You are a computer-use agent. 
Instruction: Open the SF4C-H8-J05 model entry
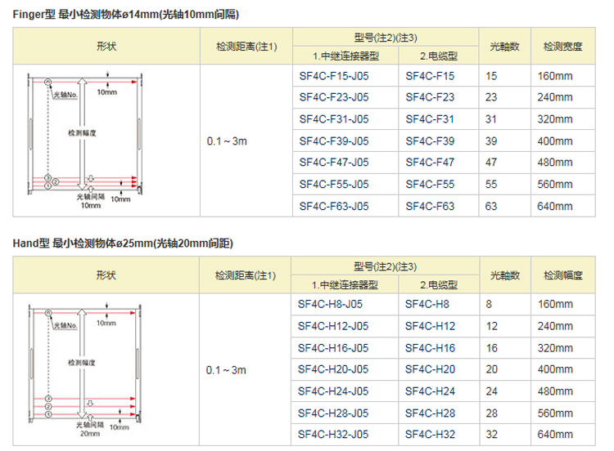(331, 304)
